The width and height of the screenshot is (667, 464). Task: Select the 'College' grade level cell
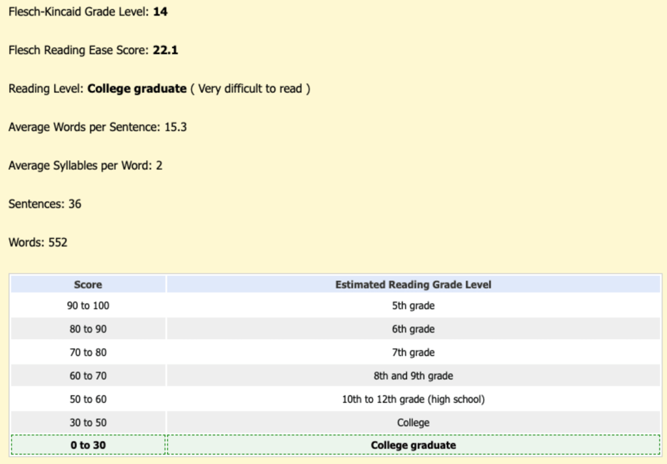click(414, 422)
